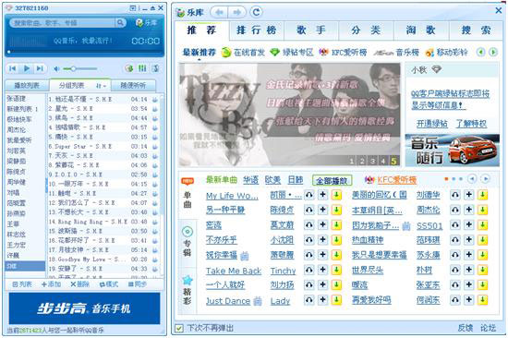The height and width of the screenshot is (338, 508).
Task: Click the 全部播放 button
Action: (x=332, y=180)
